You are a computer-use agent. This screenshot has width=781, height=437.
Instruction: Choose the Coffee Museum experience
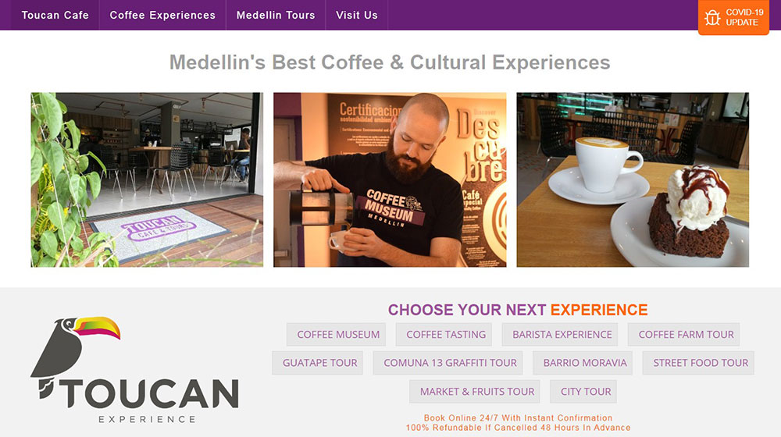338,335
